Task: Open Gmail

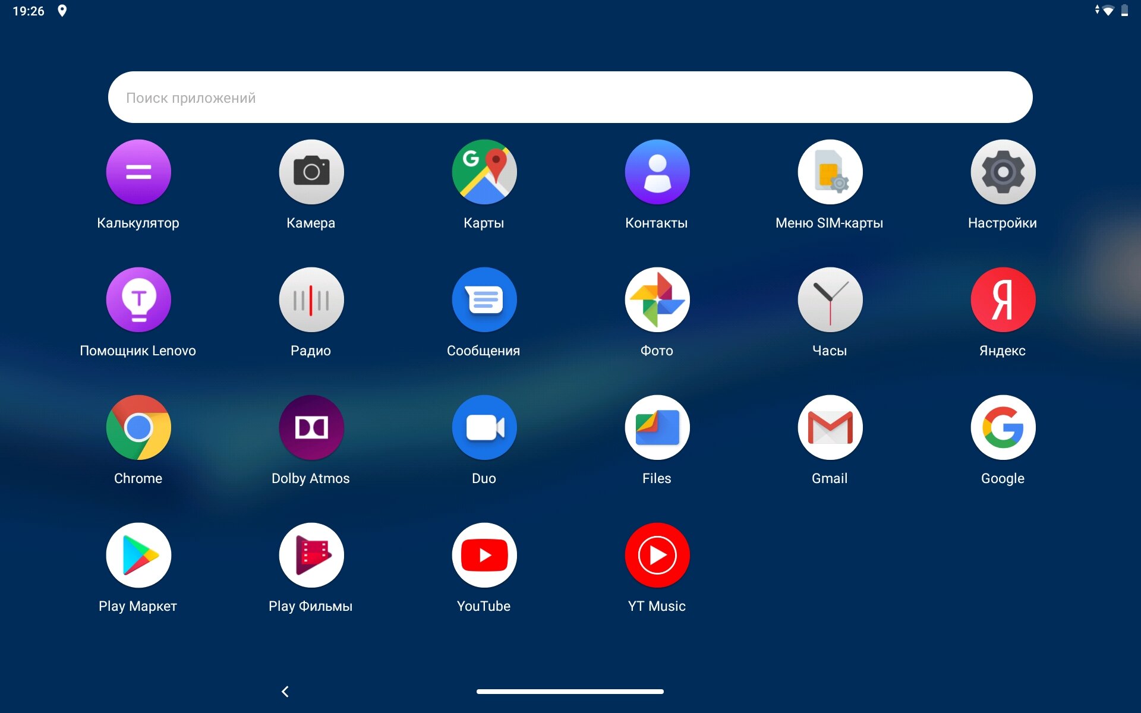Action: pyautogui.click(x=830, y=428)
